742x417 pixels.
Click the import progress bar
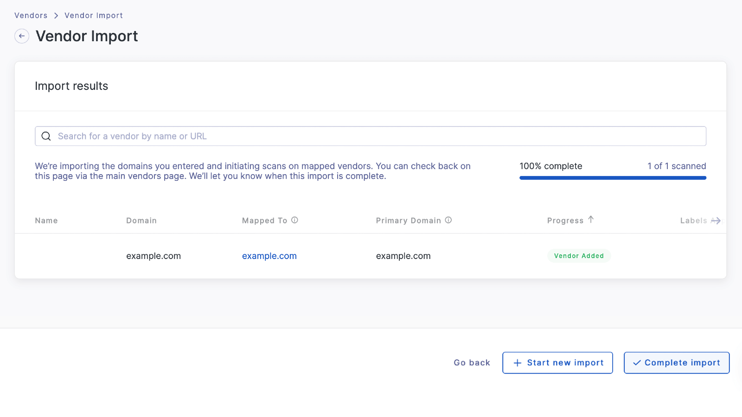pyautogui.click(x=613, y=178)
